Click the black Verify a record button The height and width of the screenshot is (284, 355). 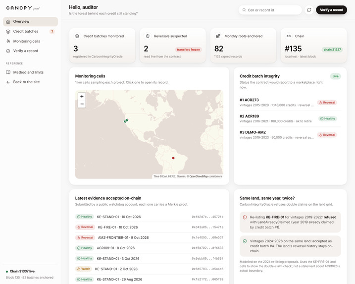(331, 10)
